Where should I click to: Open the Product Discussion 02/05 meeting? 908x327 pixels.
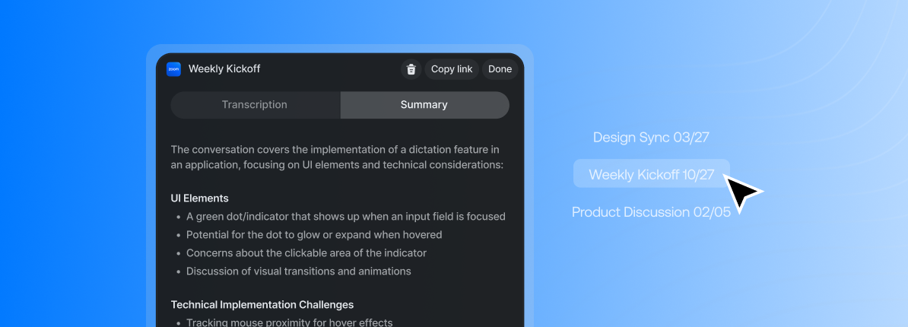651,211
